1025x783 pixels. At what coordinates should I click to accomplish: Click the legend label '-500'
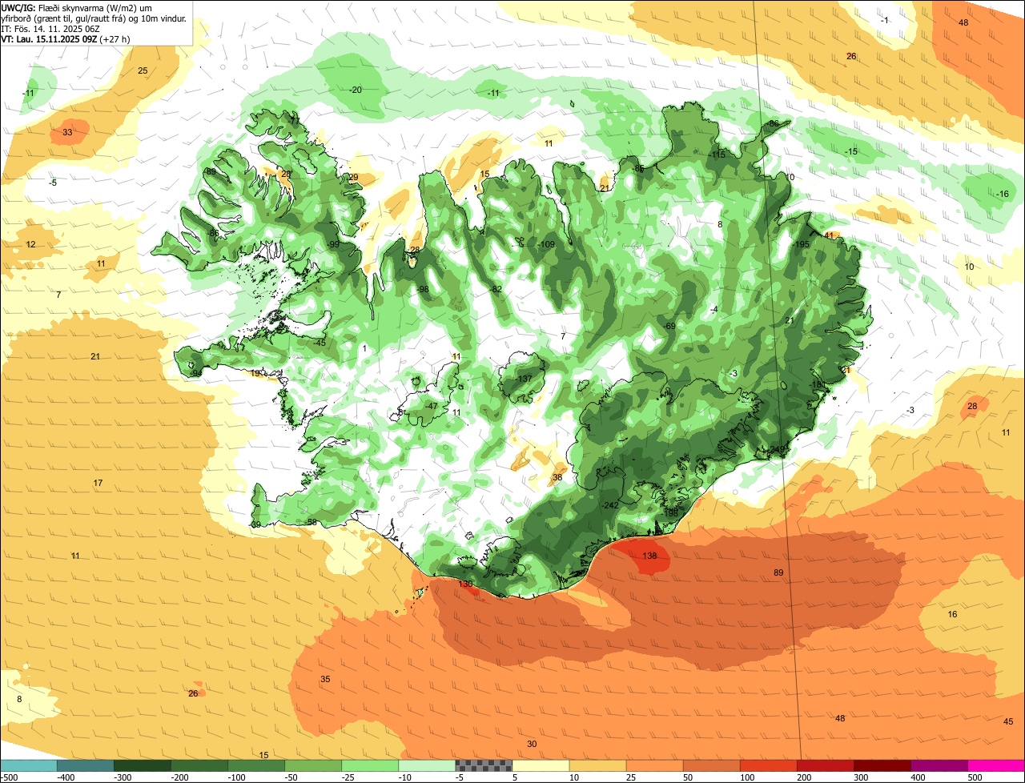10,777
